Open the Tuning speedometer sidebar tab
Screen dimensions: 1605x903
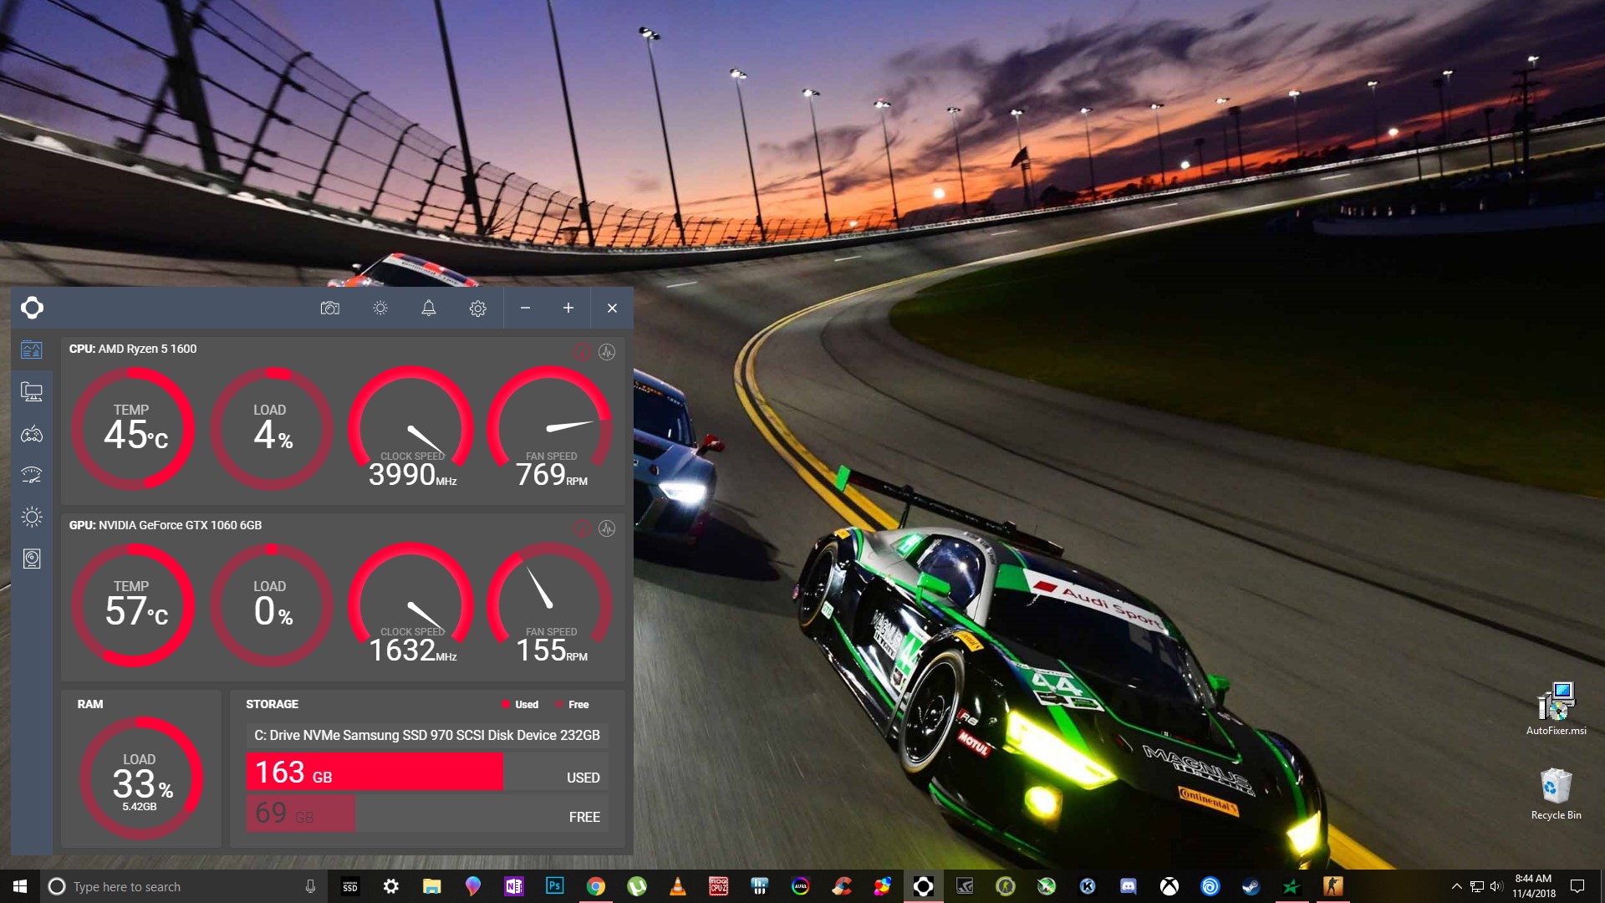point(32,475)
